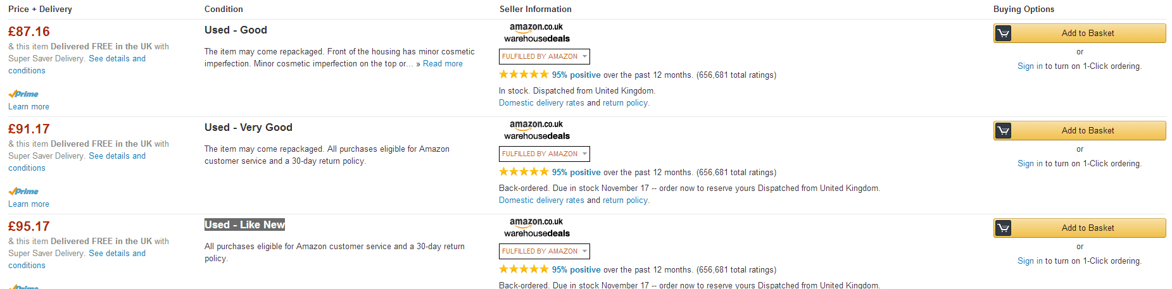Add the Used - Good item to basket
1172x289 pixels.
click(x=1087, y=33)
